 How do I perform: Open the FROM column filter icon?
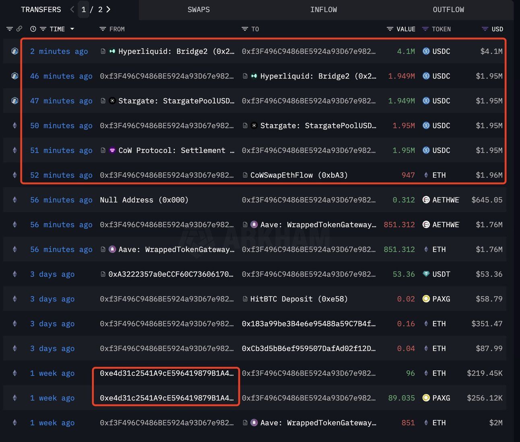pyautogui.click(x=103, y=29)
